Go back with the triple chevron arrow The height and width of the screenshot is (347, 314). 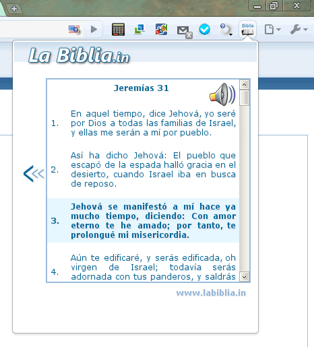pos(34,174)
